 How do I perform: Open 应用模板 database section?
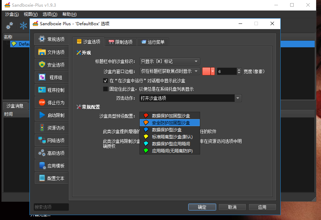[x=52, y=166]
